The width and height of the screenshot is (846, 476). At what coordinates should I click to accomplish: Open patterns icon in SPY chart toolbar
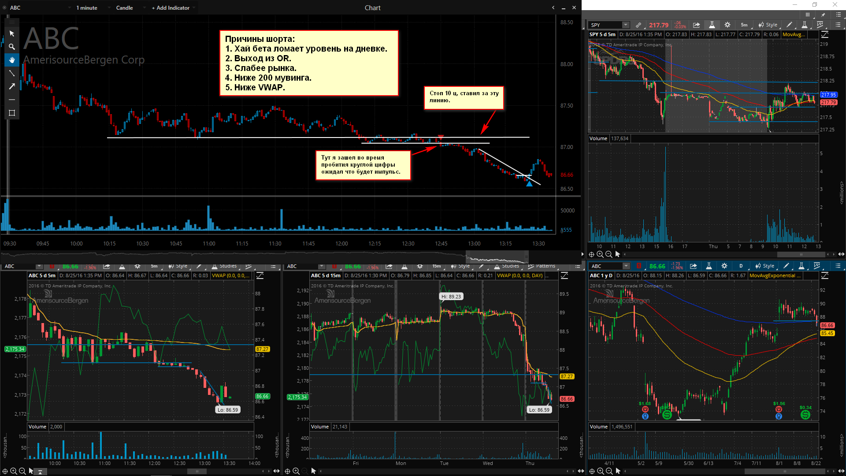[x=820, y=25]
